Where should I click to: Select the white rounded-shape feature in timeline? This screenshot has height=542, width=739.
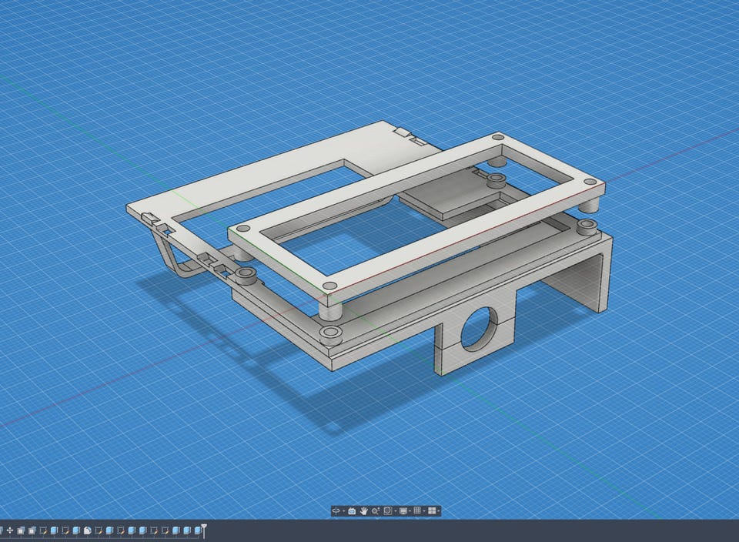pyautogui.click(x=87, y=530)
